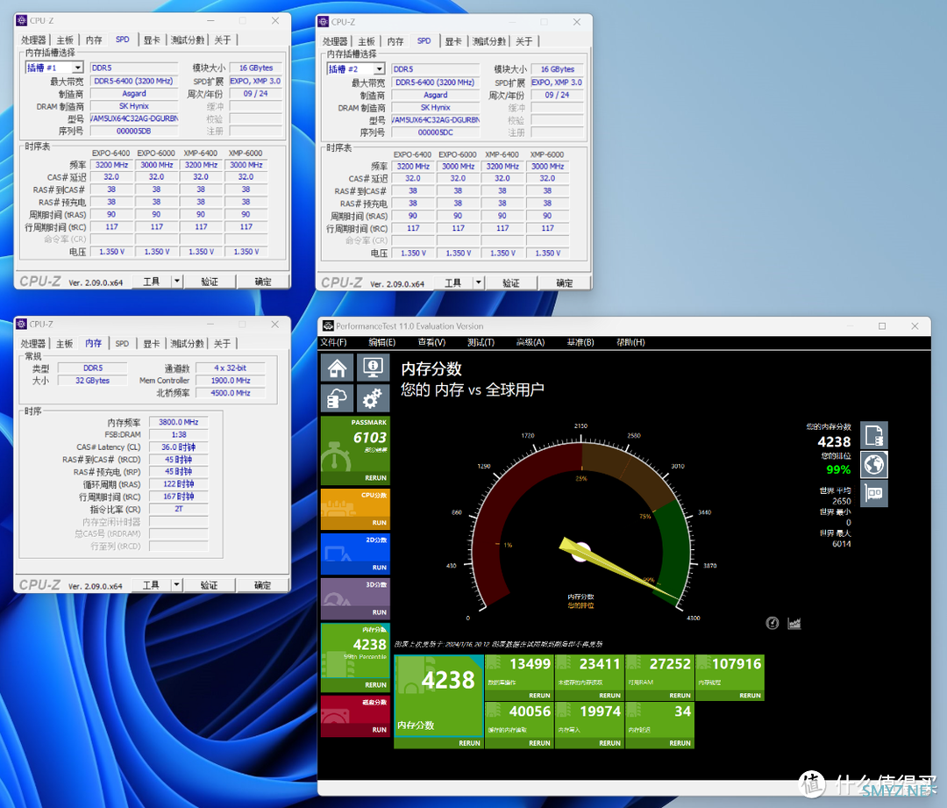
Task: Run the 2D graphics test tile
Action: tap(380, 568)
